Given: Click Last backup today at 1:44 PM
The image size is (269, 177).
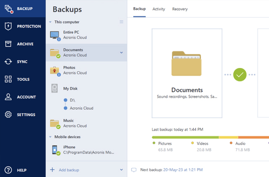Looking at the screenshot, I should (x=177, y=129).
